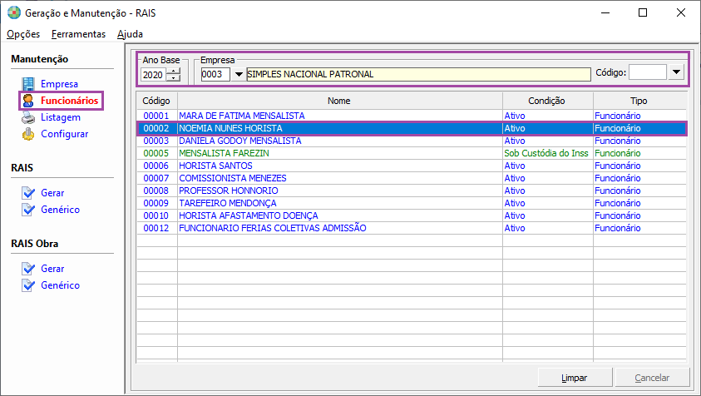Click the Empresa code field 0003
Screen dimensions: 701x396
[x=215, y=74]
